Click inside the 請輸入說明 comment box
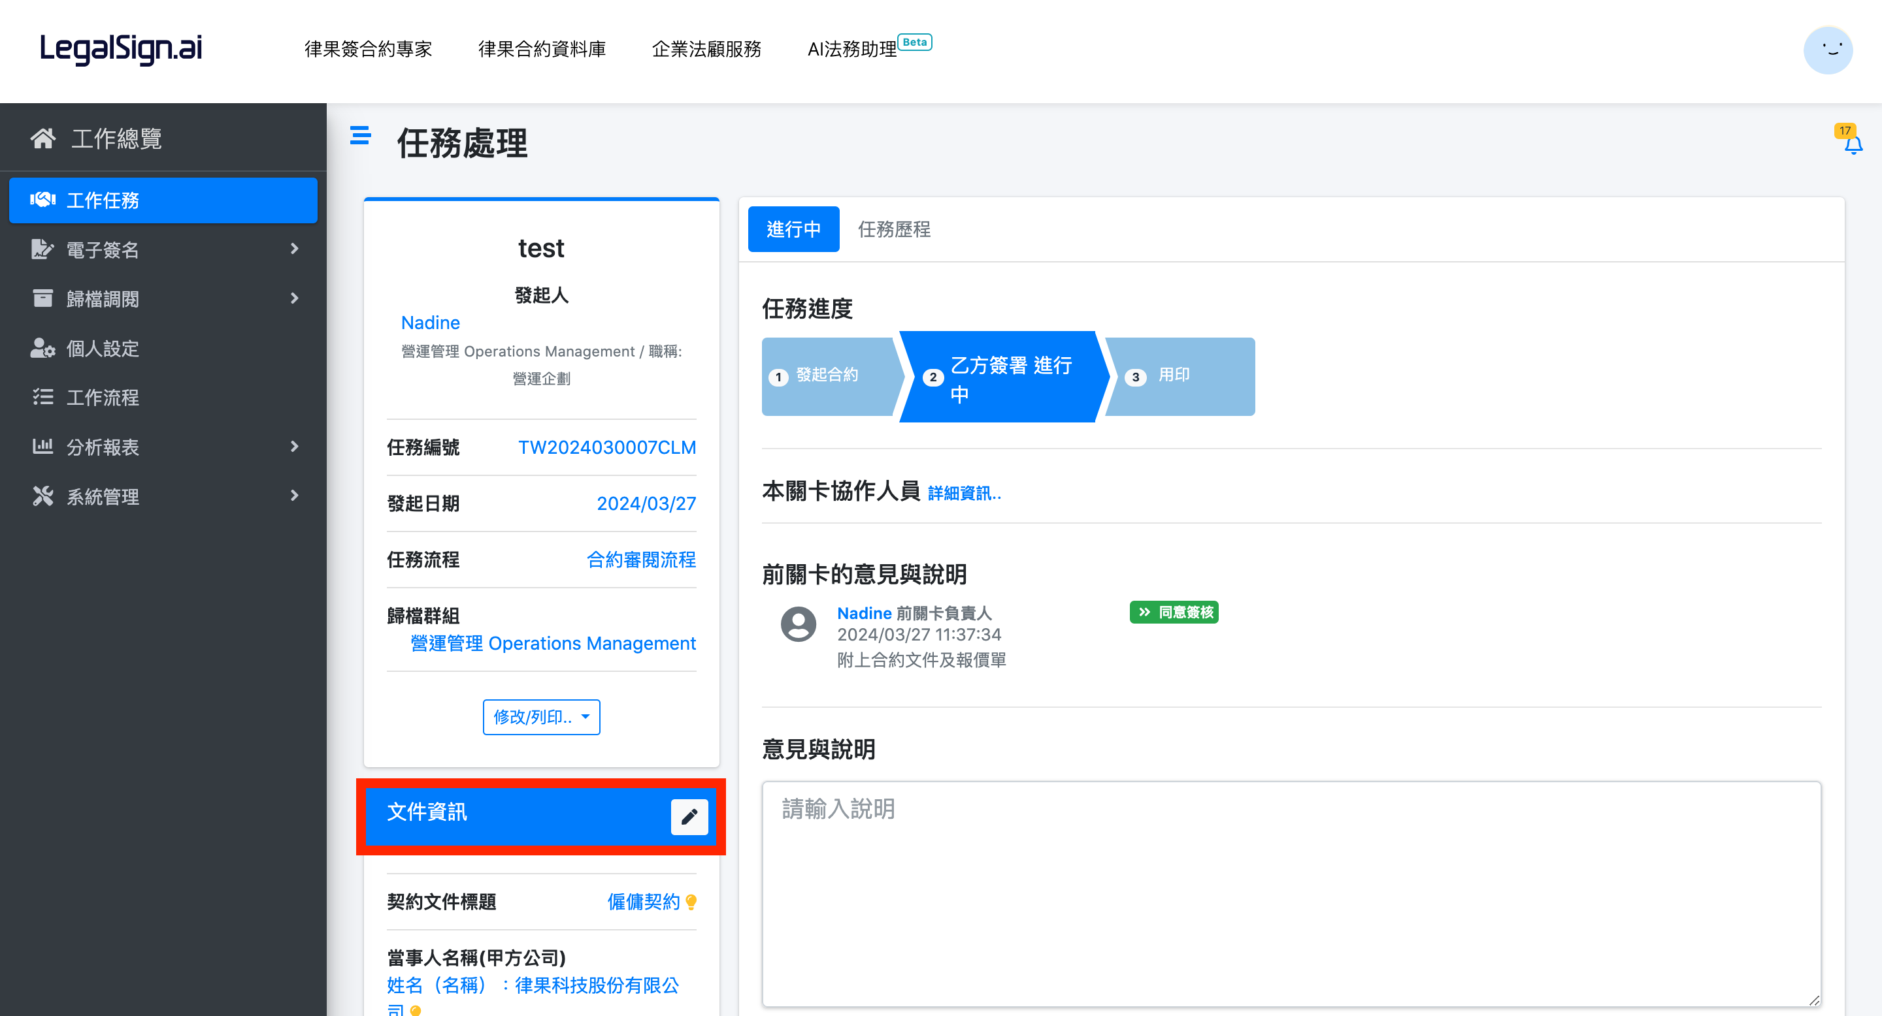 pos(1291,893)
